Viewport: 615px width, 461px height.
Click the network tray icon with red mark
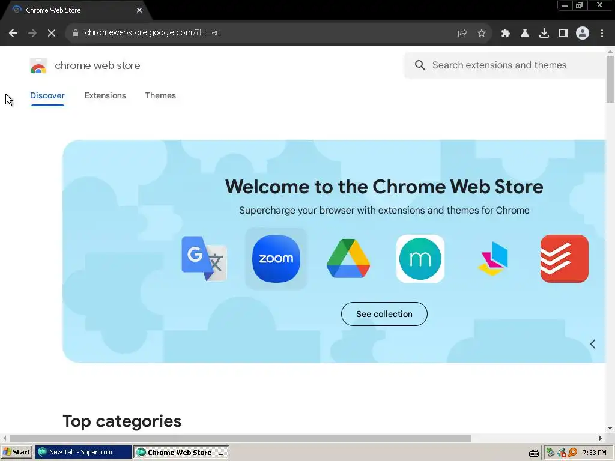562,453
